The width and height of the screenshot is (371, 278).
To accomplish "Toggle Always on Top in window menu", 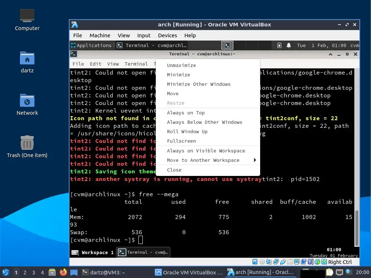I will [x=208, y=113].
